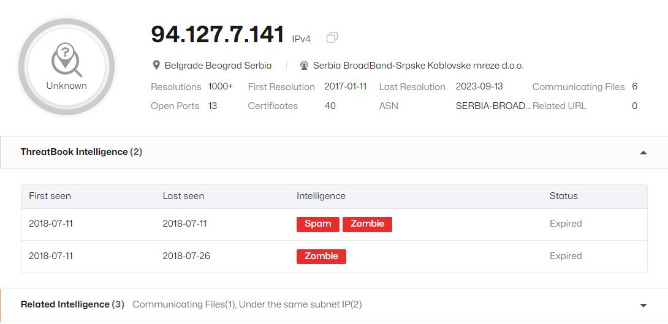Select the 94.127.7.141 IP address heading
This screenshot has width=668, height=324.
[x=218, y=34]
